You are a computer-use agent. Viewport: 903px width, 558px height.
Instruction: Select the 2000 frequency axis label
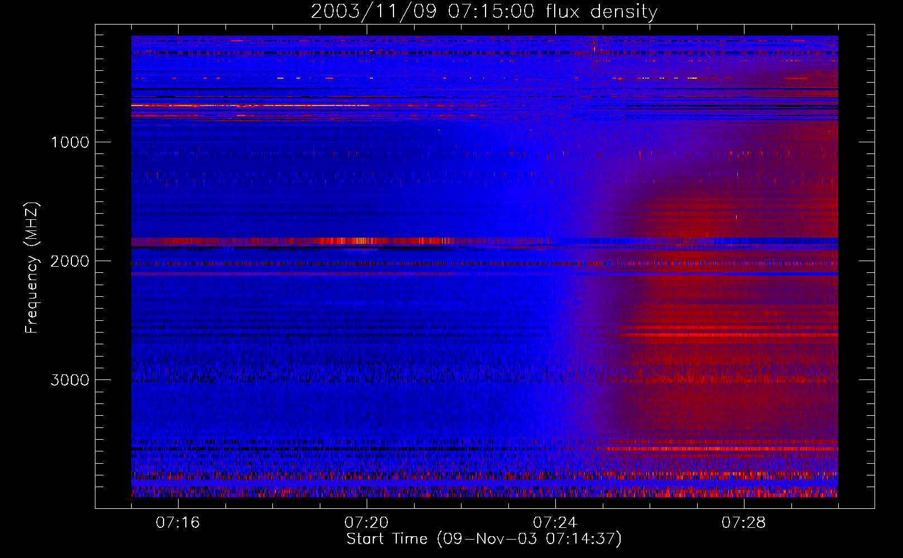pyautogui.click(x=70, y=261)
